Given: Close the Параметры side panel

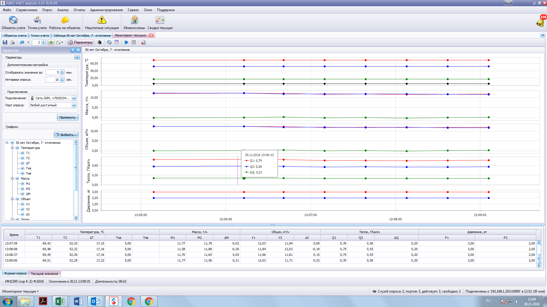Looking at the screenshot, I should 78,50.
